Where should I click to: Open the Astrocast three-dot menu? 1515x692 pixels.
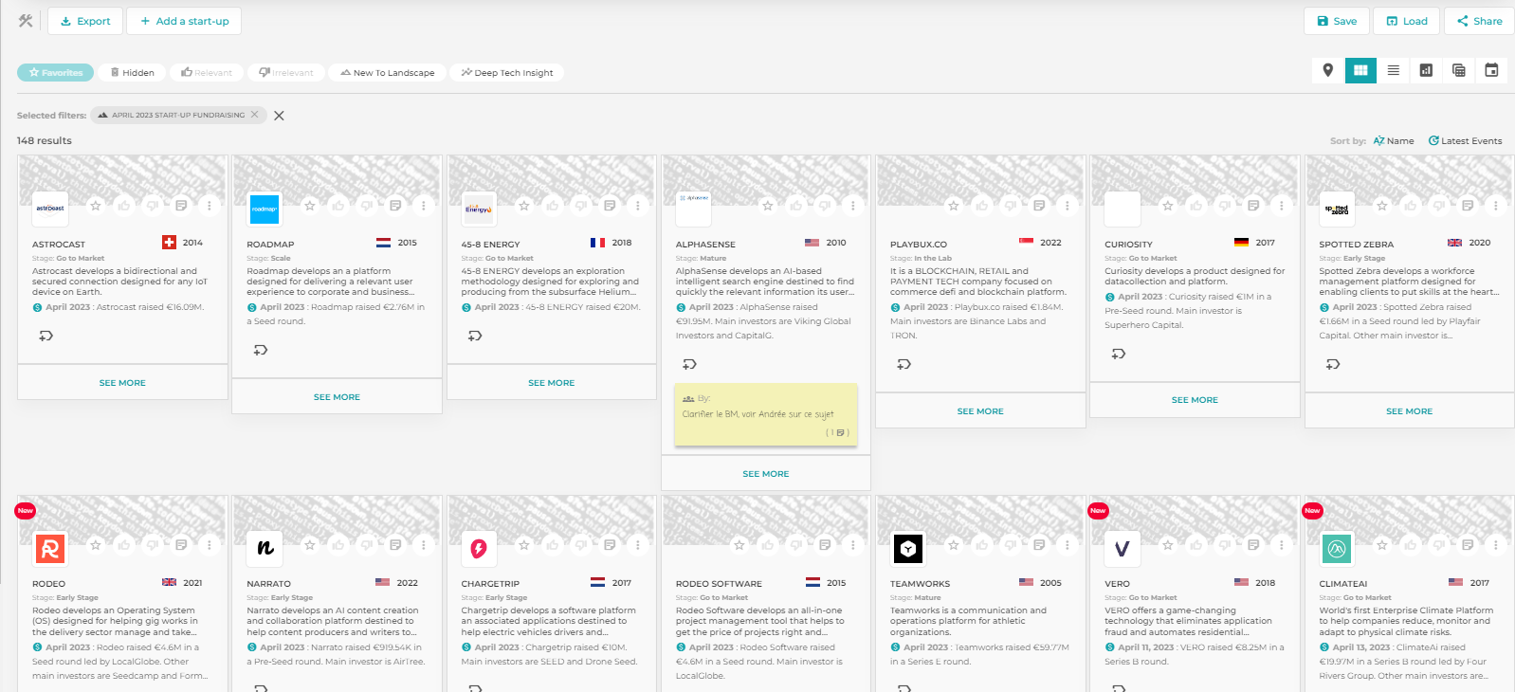tap(210, 206)
